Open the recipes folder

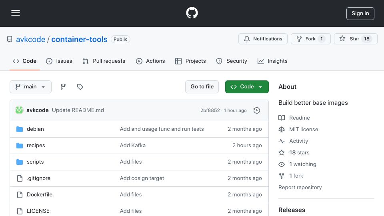coord(36,146)
